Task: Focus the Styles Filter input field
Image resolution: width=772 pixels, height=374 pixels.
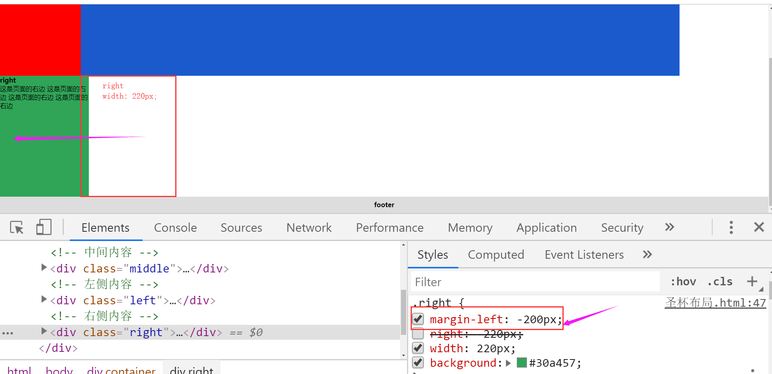Action: coord(535,282)
